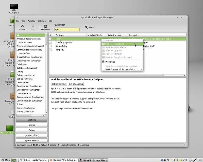
Task: Toggle the libripoff-dev status checkbox
Action: pos(50,46)
